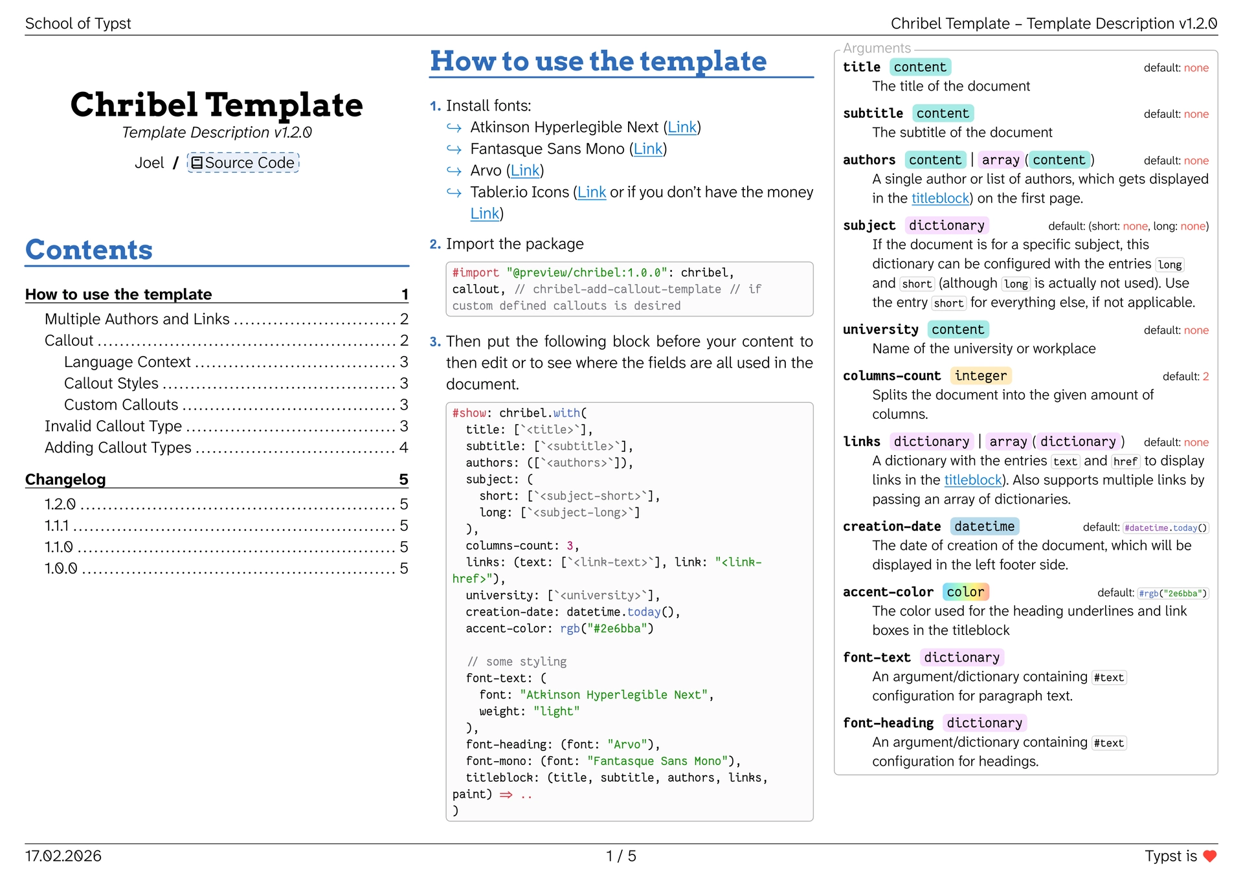Click arrow icon before Tabler.io Icons

tap(454, 192)
